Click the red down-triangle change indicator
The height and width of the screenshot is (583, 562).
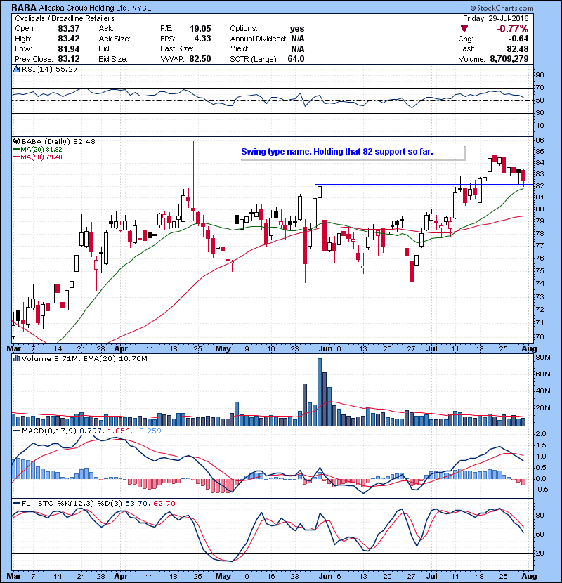pos(464,29)
